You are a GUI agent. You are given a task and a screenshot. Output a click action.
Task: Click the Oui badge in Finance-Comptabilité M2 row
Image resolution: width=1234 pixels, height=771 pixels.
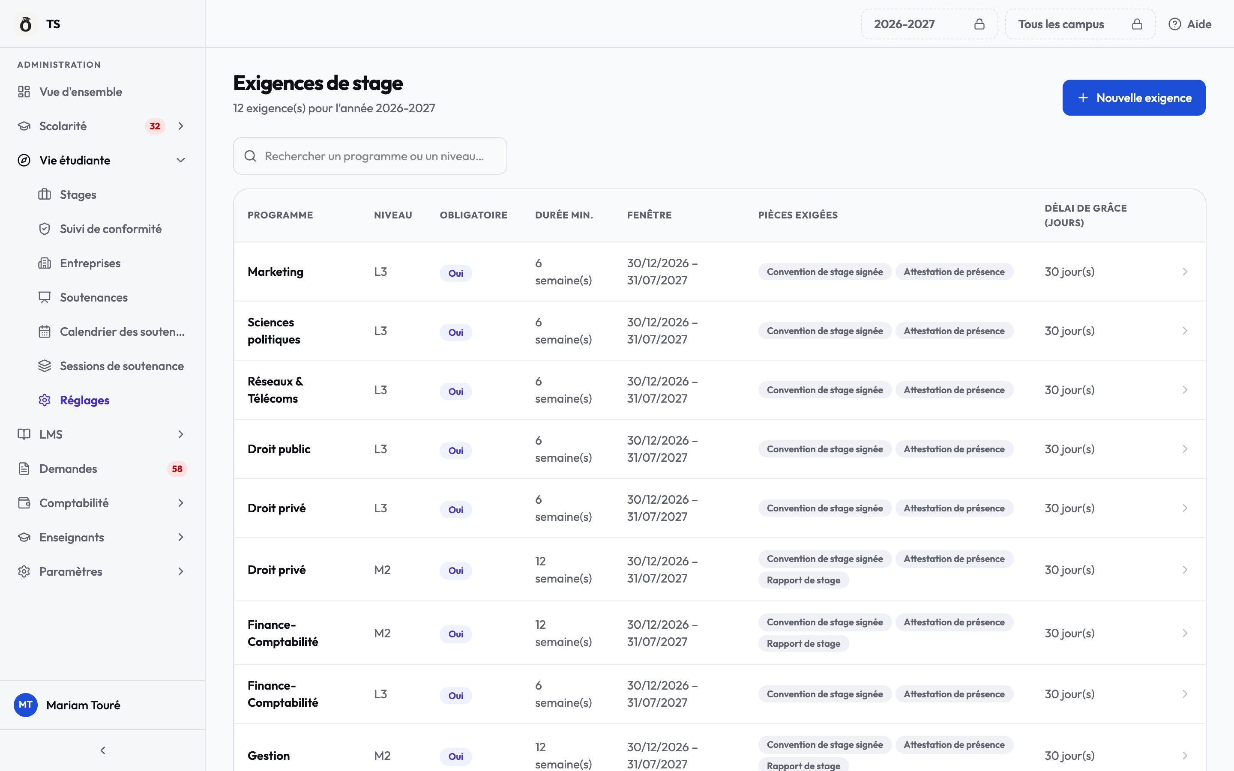click(x=455, y=634)
